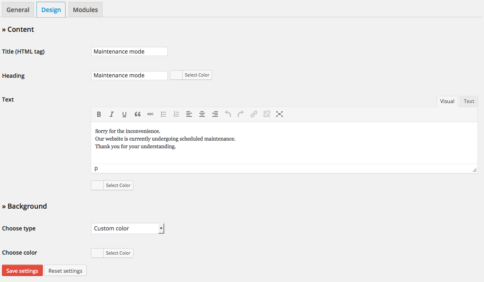Image resolution: width=484 pixels, height=282 pixels.
Task: Click inside the Title HTML tag field
Action: coord(129,51)
